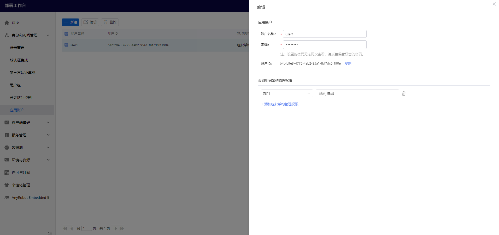
Task: Open the 显示, 编辑 permissions selector
Action: [357, 93]
